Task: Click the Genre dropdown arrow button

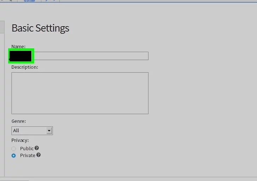Action: [49, 131]
